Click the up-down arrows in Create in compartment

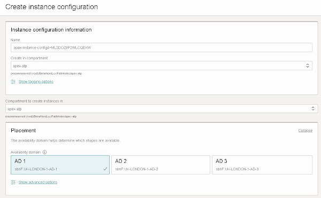coord(308,66)
